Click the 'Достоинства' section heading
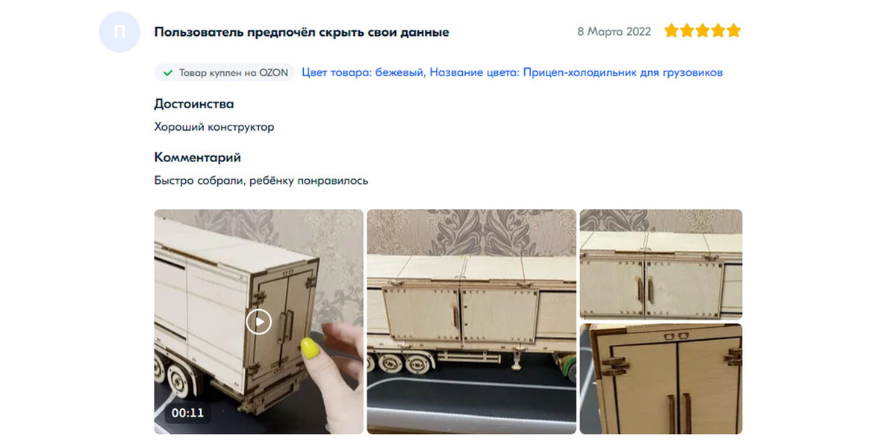Image resolution: width=896 pixels, height=448 pixels. point(194,104)
